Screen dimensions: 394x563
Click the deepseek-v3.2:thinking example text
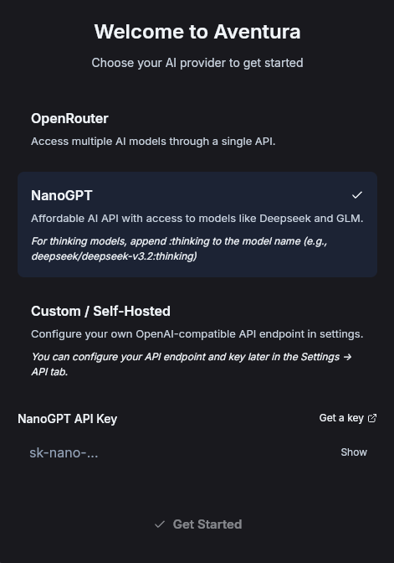(114, 256)
